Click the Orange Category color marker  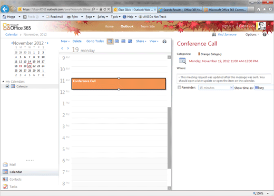199,54
